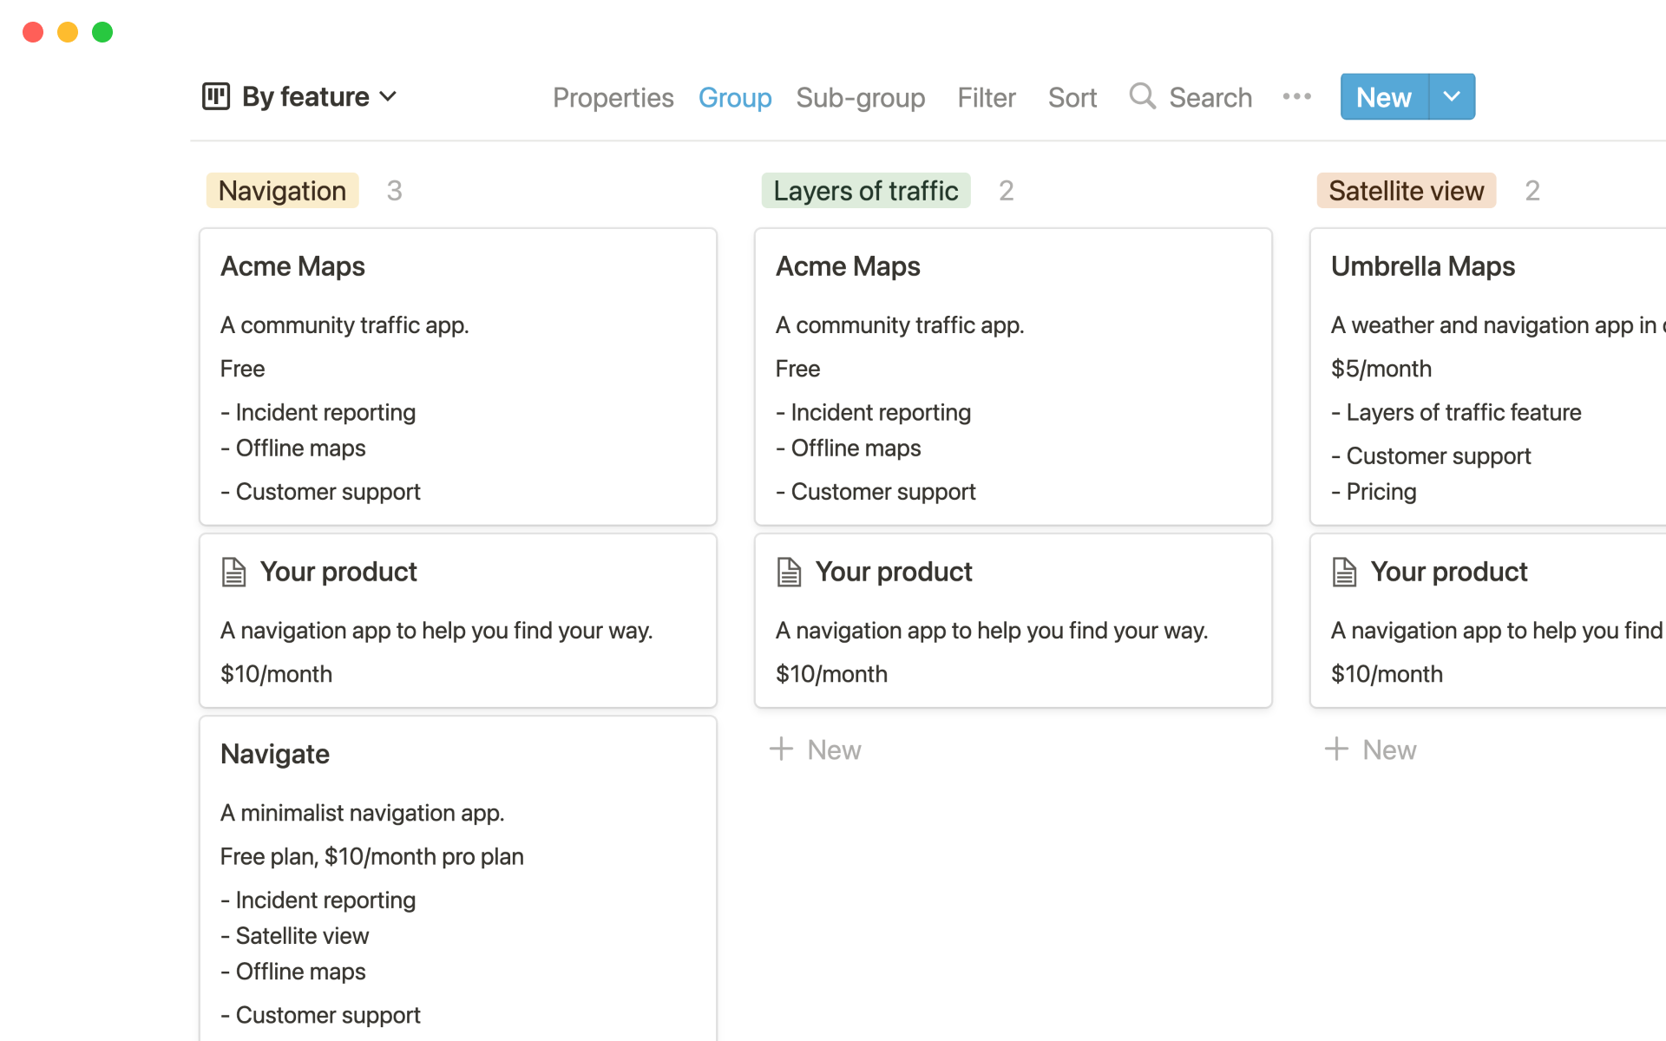
Task: Click the Navigation group label
Action: tap(283, 189)
